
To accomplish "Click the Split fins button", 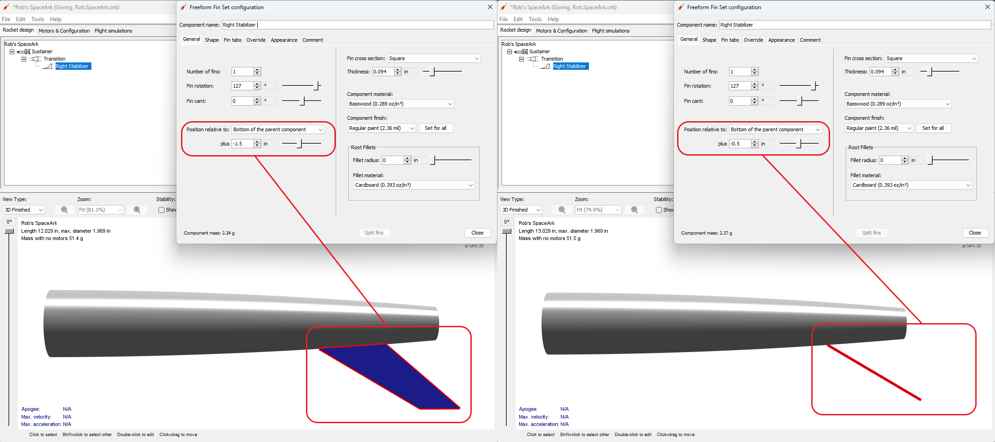I will [374, 233].
